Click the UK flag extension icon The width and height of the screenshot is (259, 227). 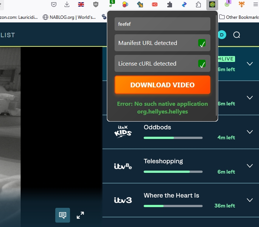pyautogui.click(x=81, y=4)
